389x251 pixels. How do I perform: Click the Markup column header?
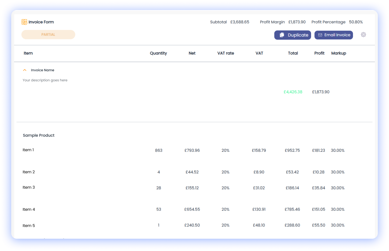click(339, 53)
